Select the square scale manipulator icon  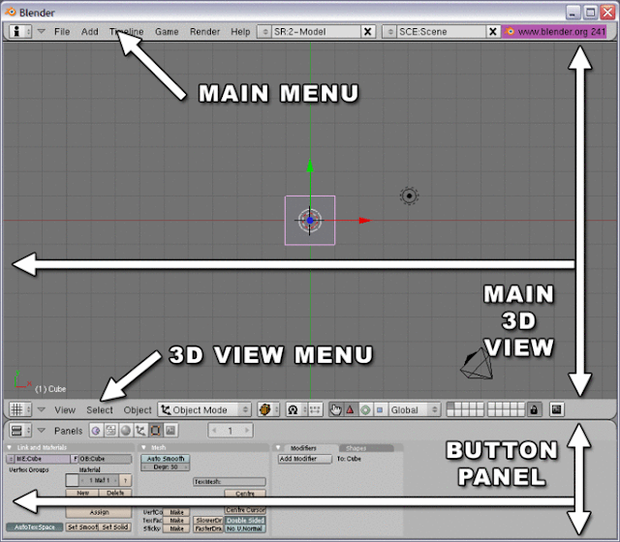point(380,409)
